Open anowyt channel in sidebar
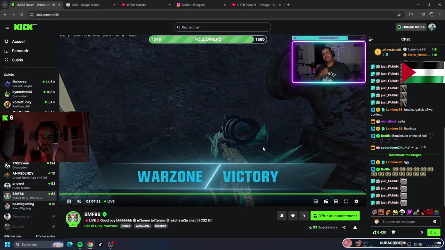Image resolution: width=445 pixels, height=250 pixels. [x=30, y=186]
